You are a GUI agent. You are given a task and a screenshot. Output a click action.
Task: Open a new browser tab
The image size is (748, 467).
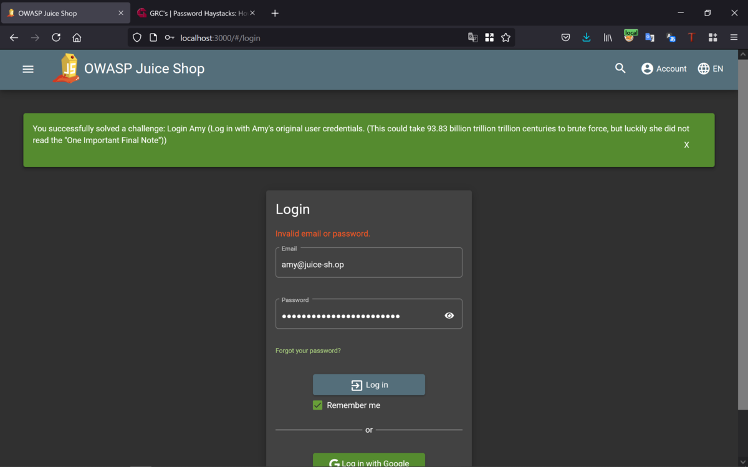coord(275,13)
